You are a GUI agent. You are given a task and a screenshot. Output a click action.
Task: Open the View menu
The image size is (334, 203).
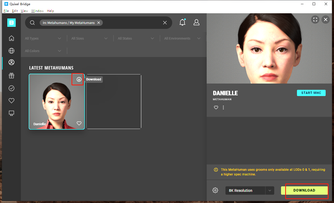(24, 11)
